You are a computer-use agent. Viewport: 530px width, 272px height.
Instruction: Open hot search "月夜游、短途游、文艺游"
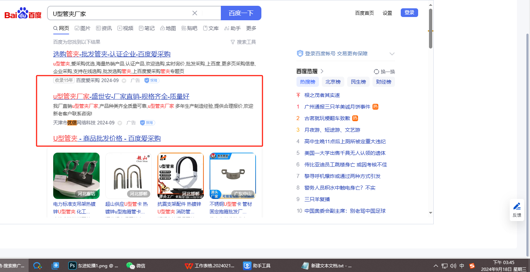(332, 130)
